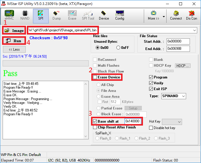The width and height of the screenshot is (201, 163).
Task: Uncheck the Base shift at checkbox
Action: [x=95, y=121]
